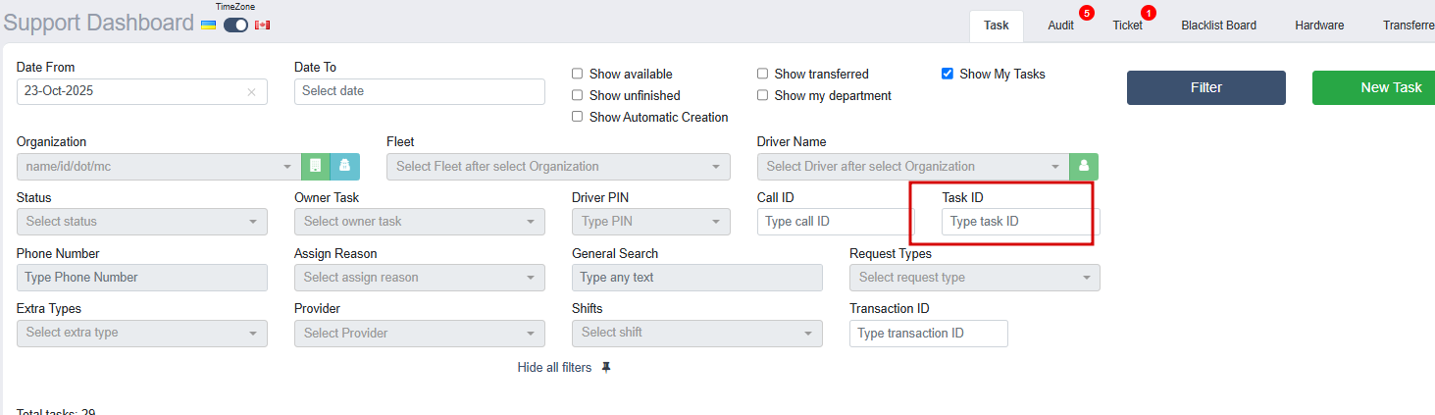Click the green organization building icon button
Image resolution: width=1435 pixels, height=415 pixels.
[x=315, y=167]
